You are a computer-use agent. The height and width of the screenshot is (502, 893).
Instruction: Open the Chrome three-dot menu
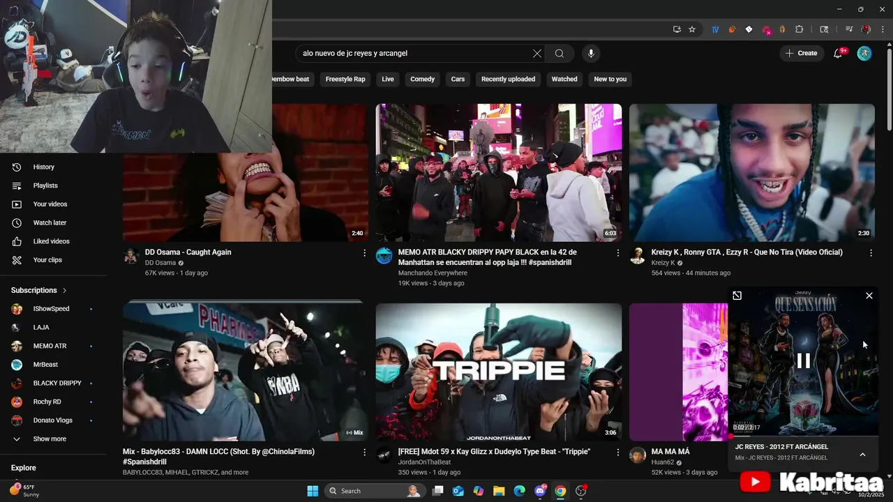883,29
